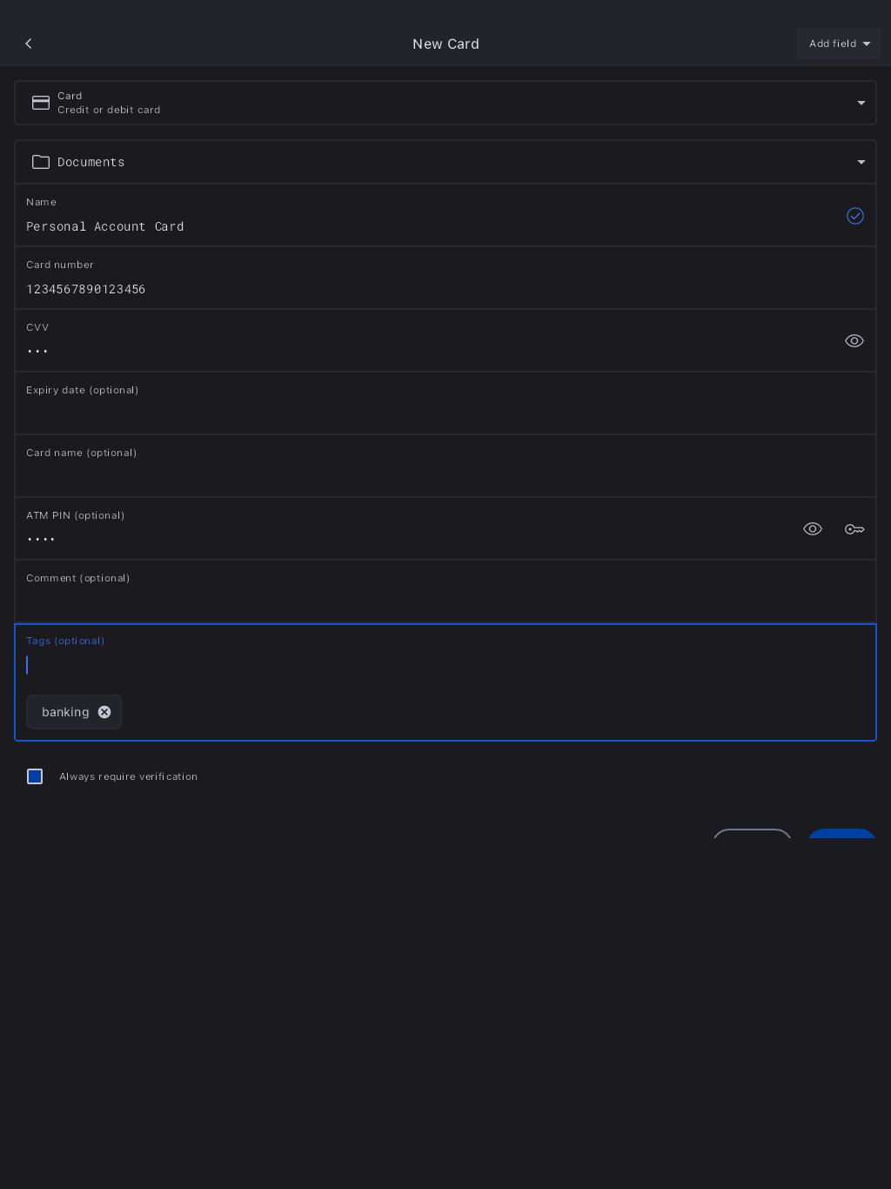891x1189 pixels.
Task: Click the back arrow icon
Action: coord(29,44)
